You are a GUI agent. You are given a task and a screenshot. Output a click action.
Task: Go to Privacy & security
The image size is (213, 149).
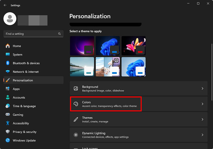pos(34,132)
